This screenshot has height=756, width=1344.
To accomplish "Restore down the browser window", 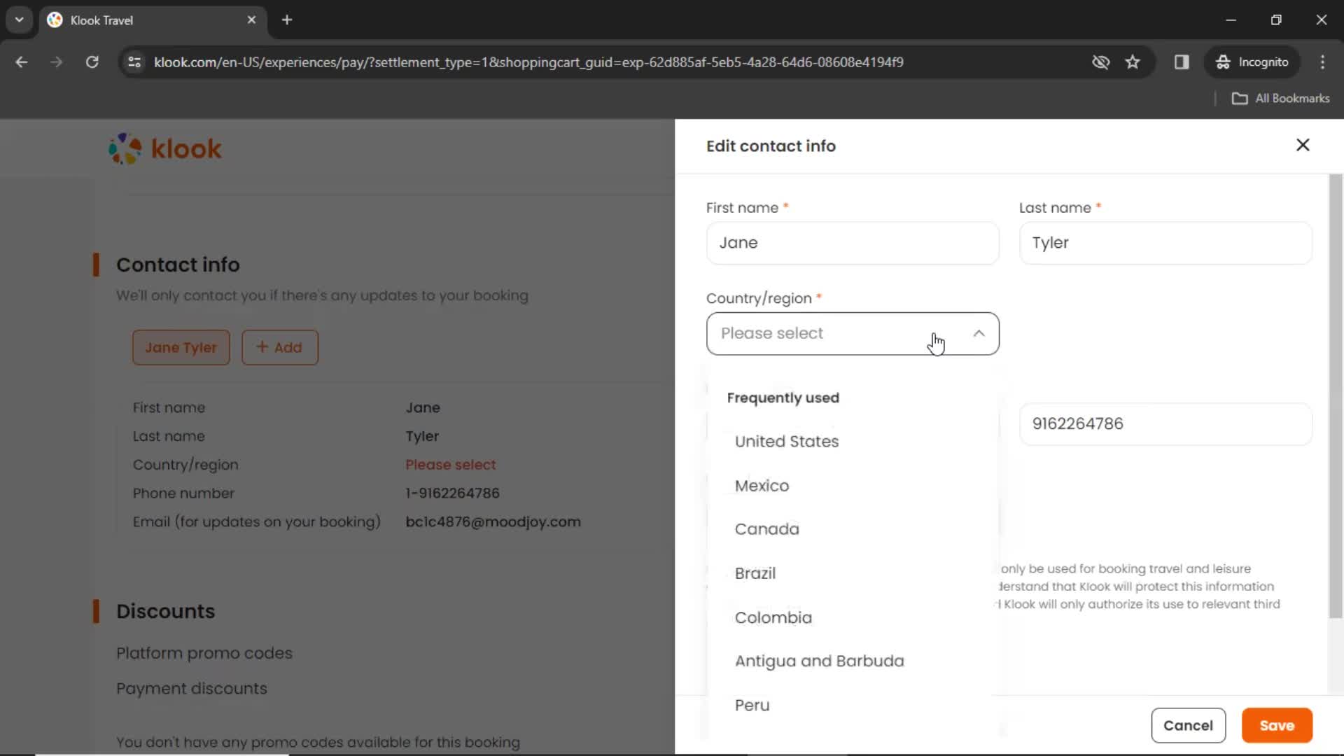I will [x=1276, y=20].
